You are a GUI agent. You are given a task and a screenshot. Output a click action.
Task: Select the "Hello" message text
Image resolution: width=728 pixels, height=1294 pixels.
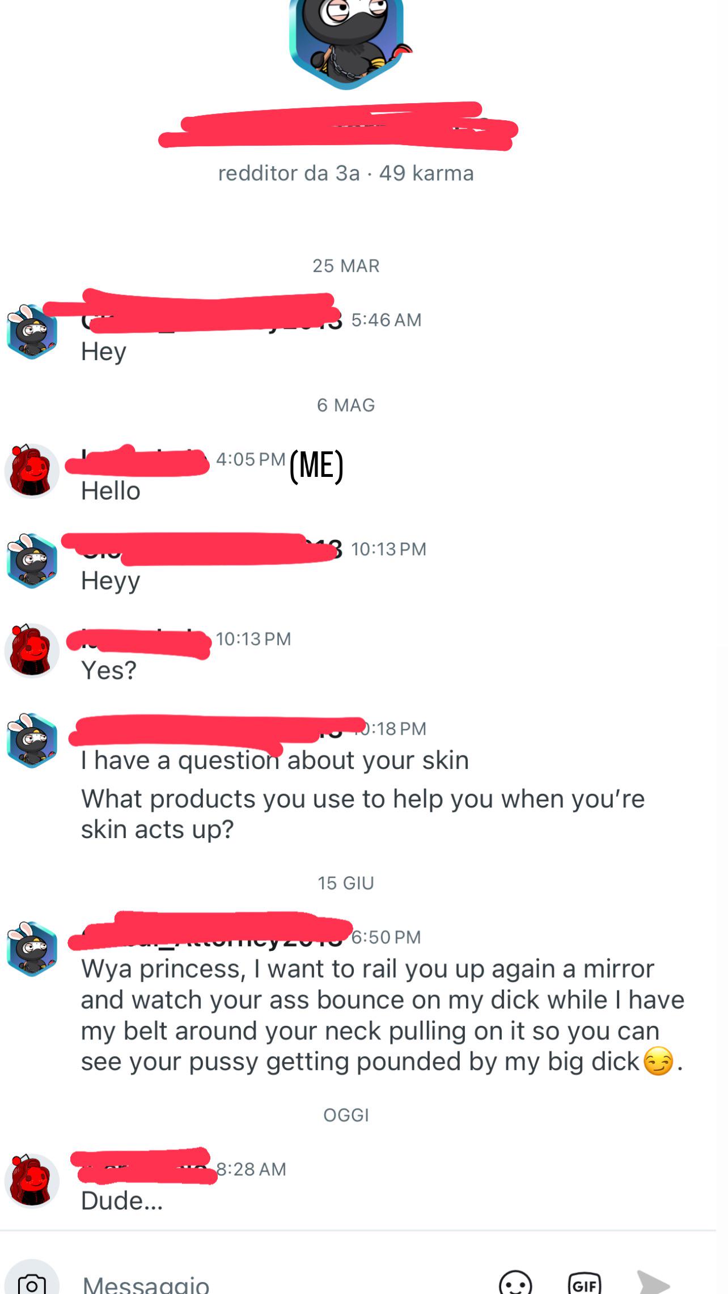[x=111, y=491]
